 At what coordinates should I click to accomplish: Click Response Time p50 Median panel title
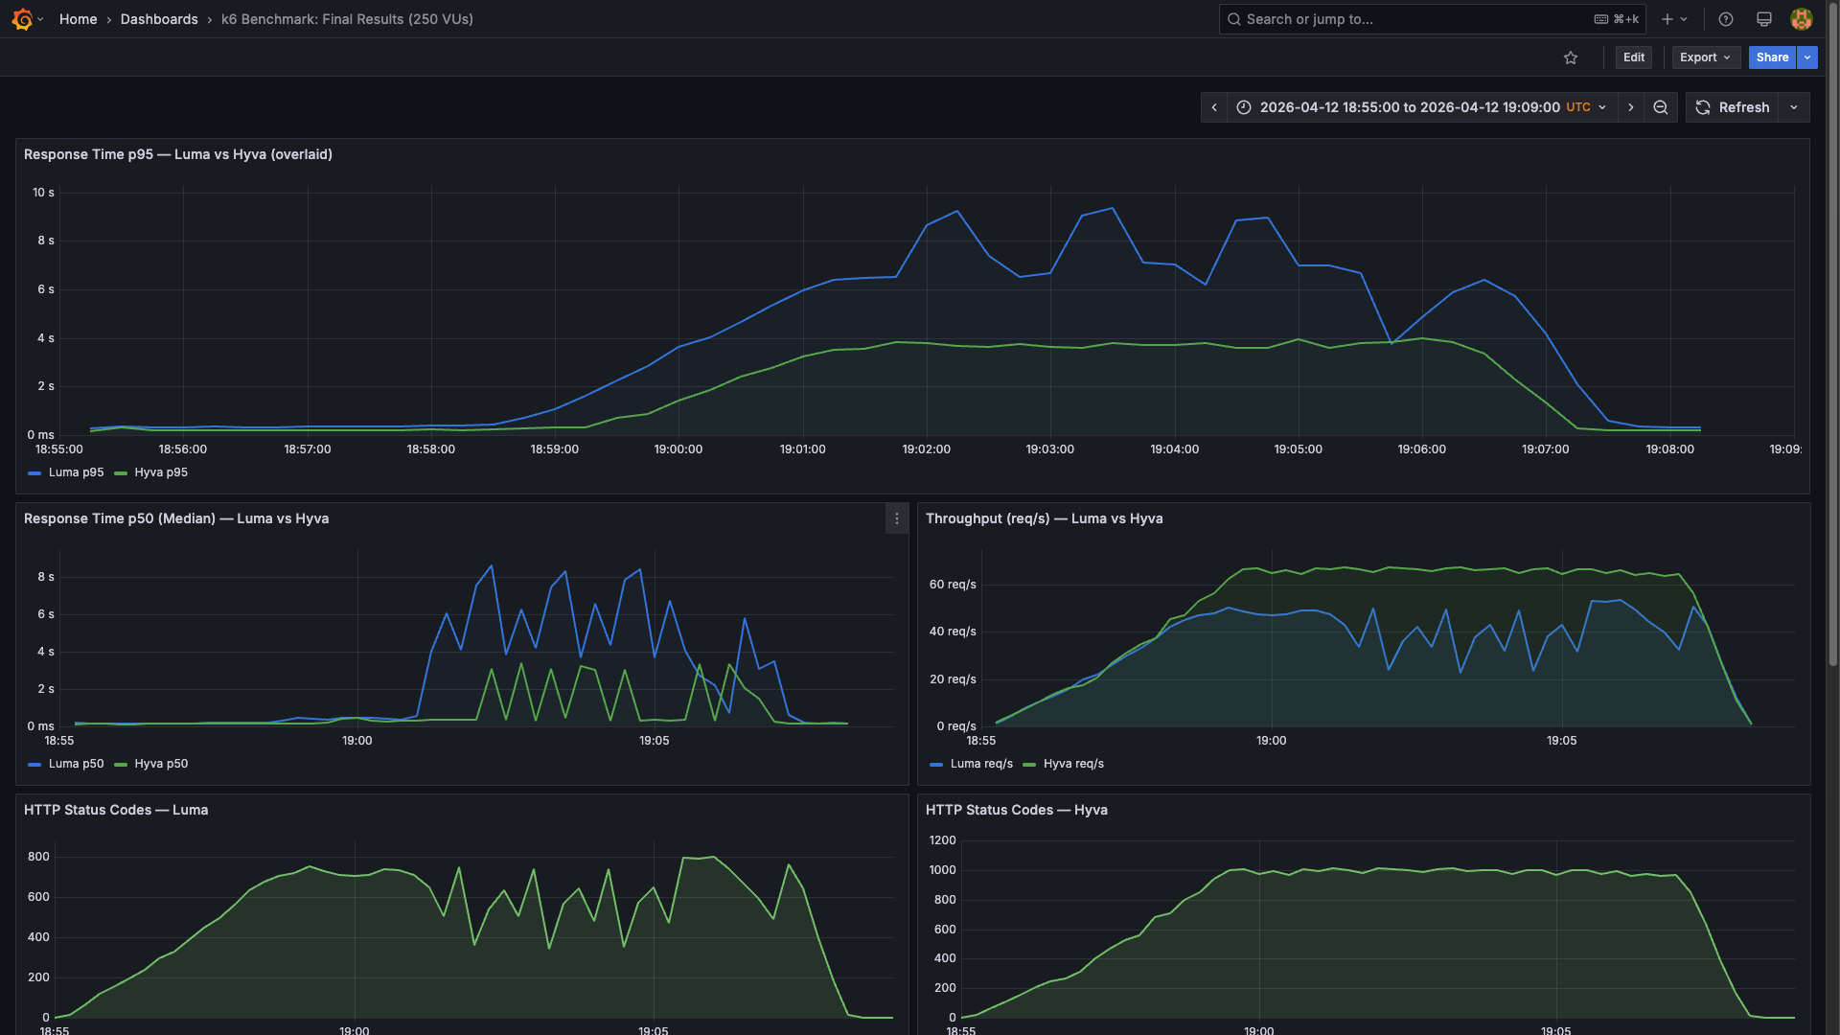tap(176, 518)
